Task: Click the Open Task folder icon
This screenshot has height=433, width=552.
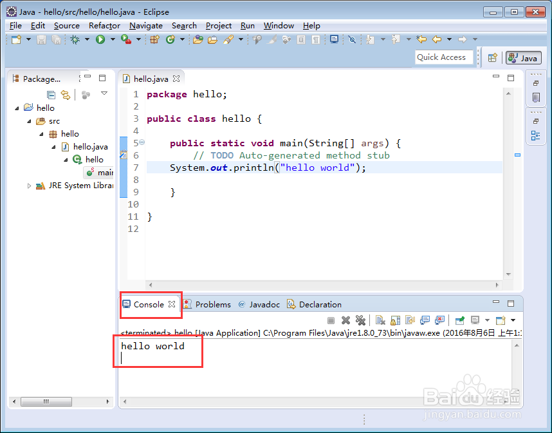Action: (x=213, y=39)
